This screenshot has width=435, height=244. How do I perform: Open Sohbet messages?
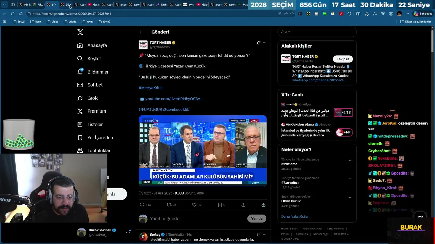coord(90,85)
